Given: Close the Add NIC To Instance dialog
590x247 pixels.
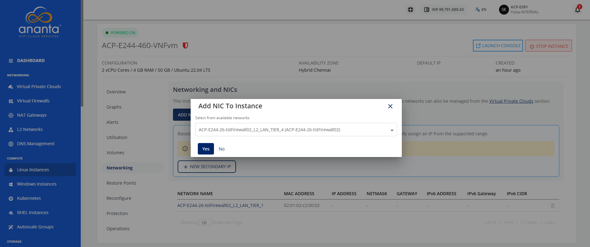Looking at the screenshot, I should click(390, 106).
